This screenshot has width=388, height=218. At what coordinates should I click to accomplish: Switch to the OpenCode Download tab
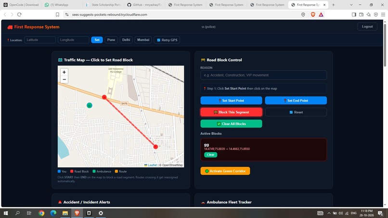[x=22, y=5]
